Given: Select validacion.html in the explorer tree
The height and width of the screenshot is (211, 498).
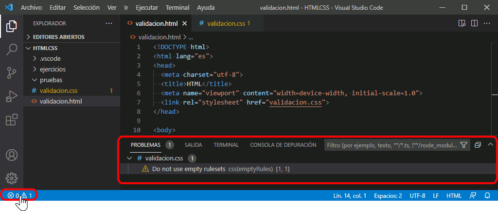Looking at the screenshot, I should point(61,102).
